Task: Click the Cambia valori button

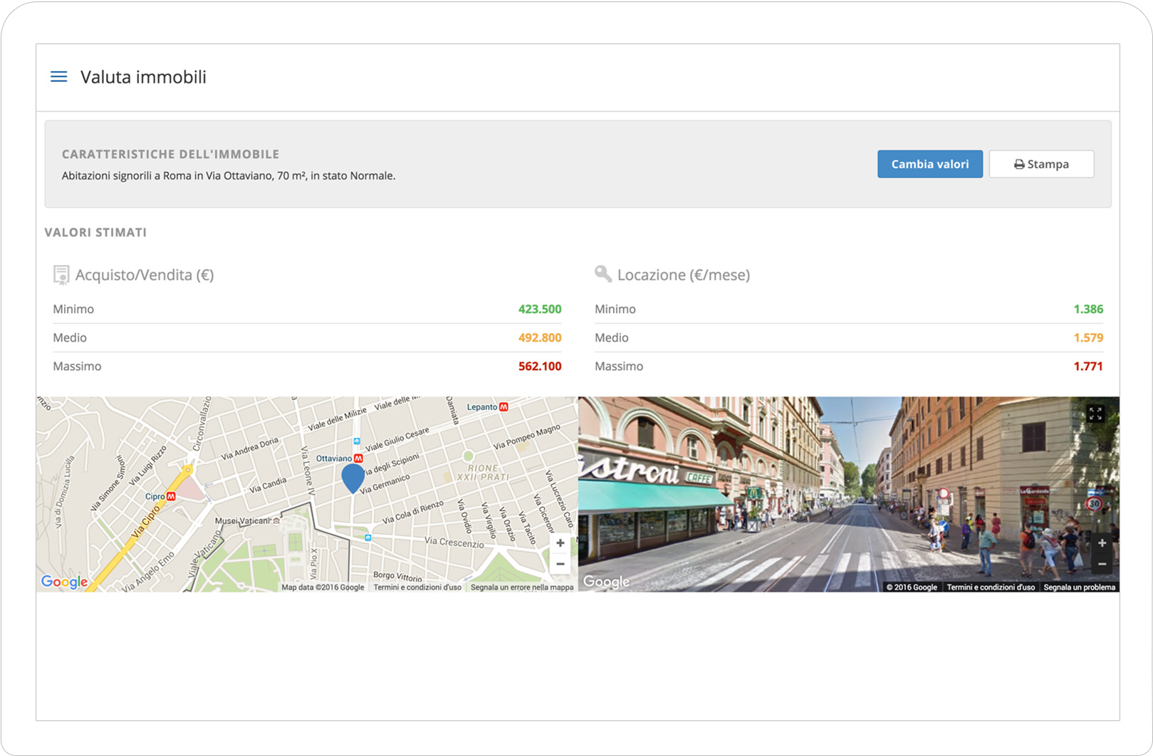Action: click(x=930, y=164)
